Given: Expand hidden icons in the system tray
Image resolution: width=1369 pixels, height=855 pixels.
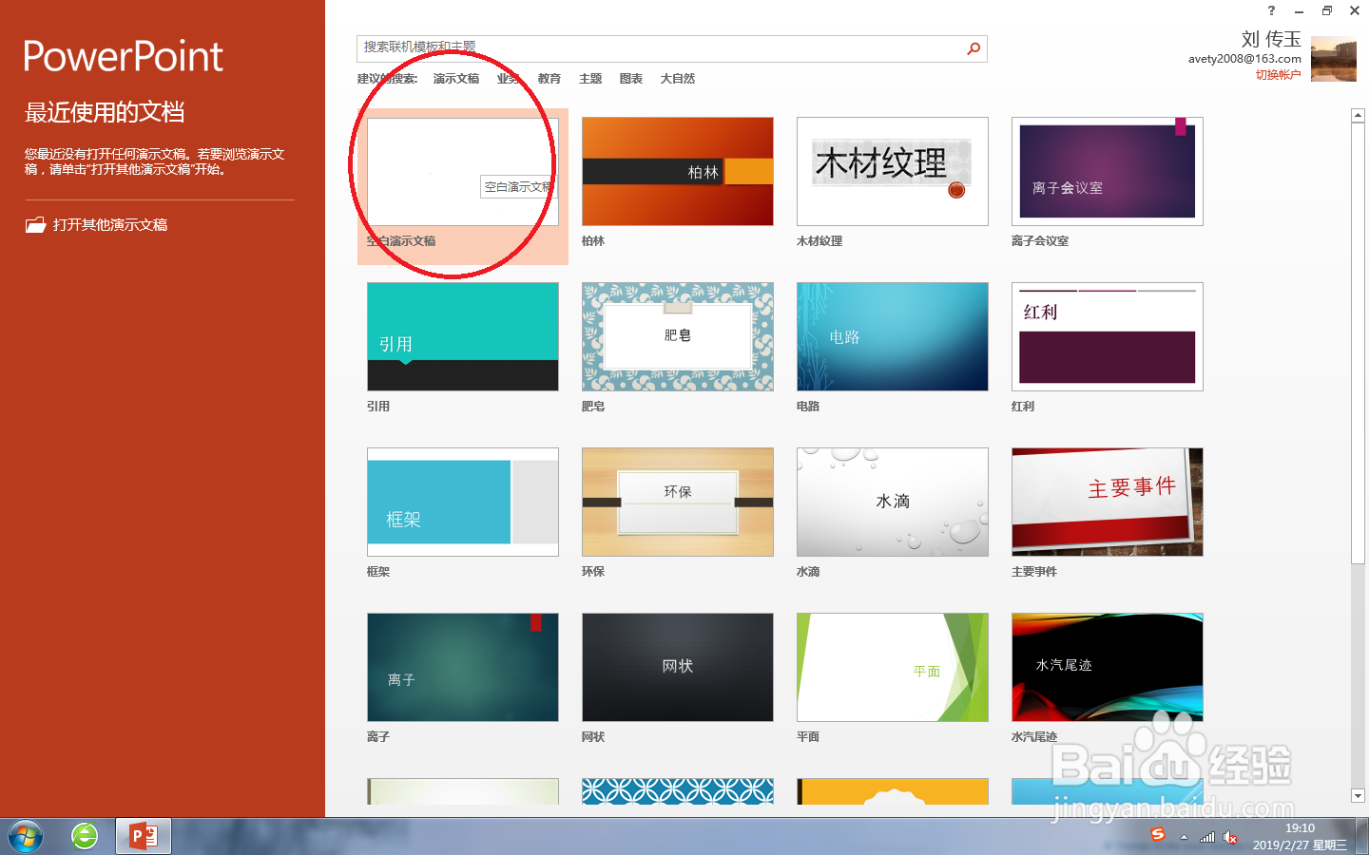Looking at the screenshot, I should (1184, 837).
